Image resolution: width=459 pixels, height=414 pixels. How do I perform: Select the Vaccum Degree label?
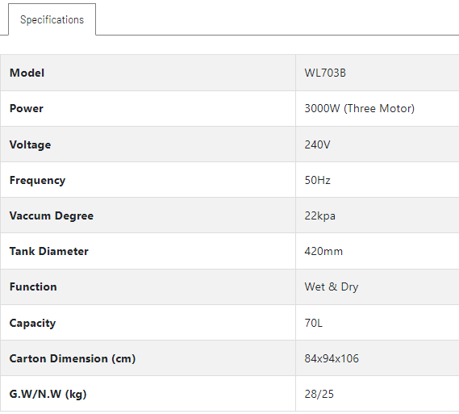52,215
